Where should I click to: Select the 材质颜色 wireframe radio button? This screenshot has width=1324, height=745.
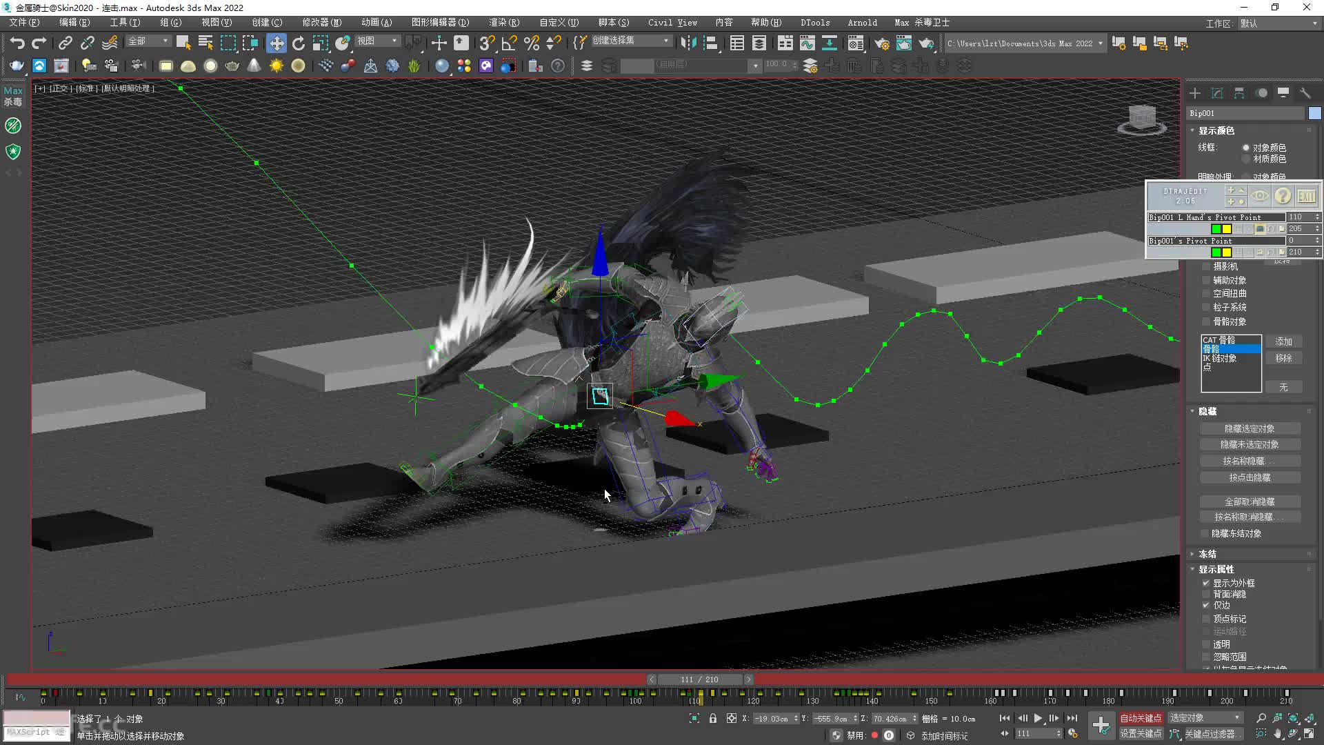click(x=1246, y=159)
